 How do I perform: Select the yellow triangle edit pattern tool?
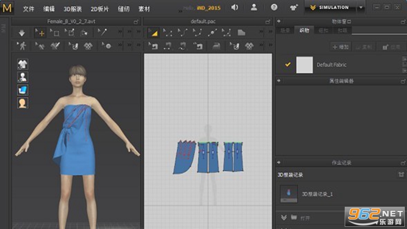(153, 32)
